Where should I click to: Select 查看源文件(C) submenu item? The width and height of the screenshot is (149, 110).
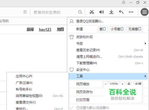[x=38, y=102]
